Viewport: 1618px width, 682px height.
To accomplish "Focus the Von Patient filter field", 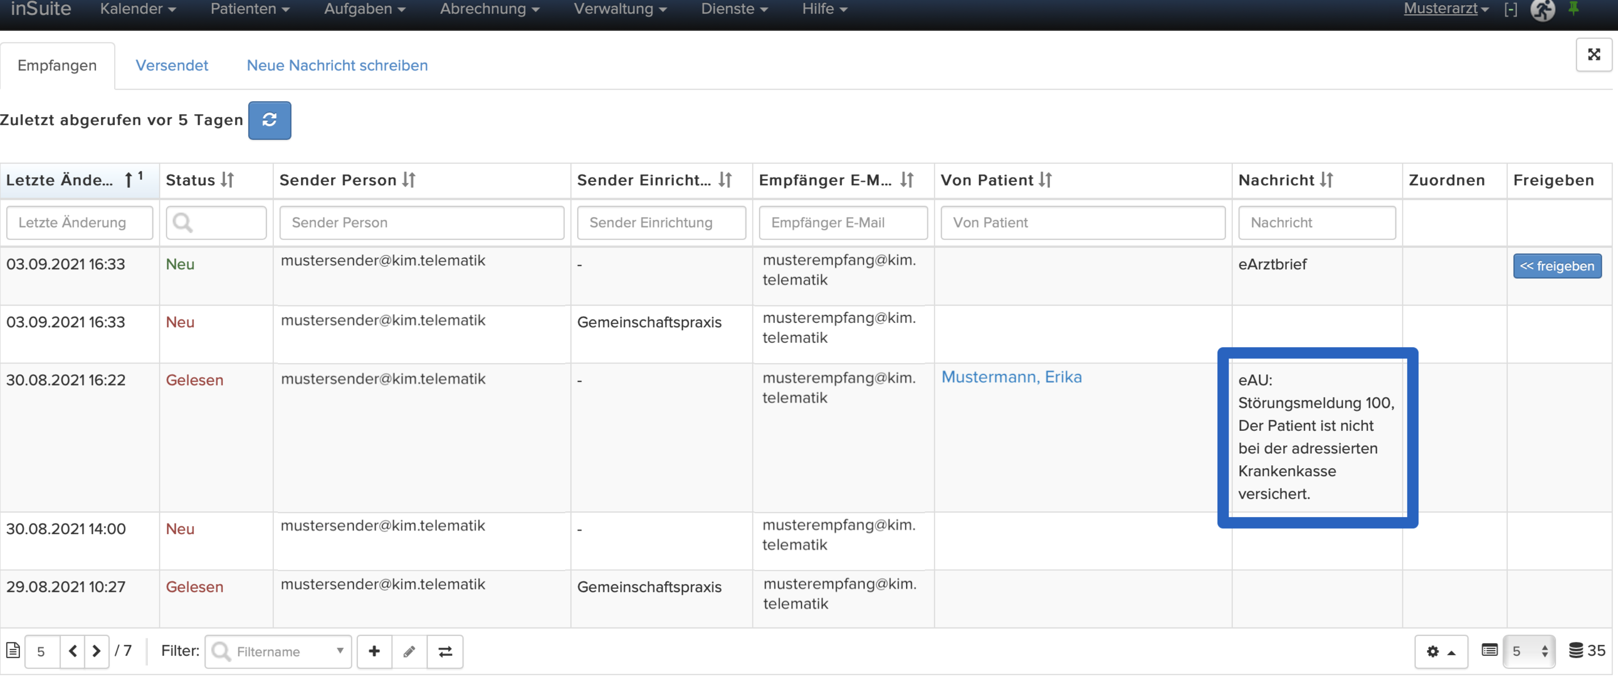I will click(x=1083, y=222).
